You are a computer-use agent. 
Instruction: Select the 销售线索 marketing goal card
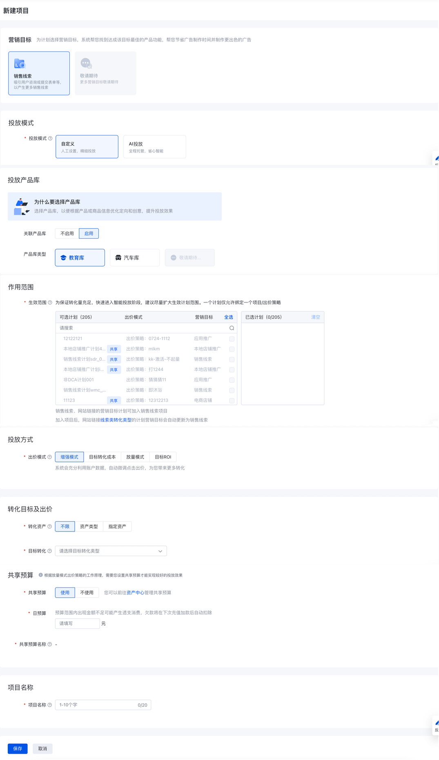click(39, 73)
